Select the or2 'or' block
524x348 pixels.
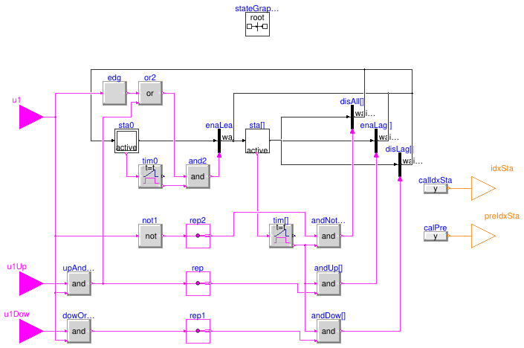150,93
